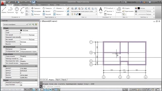Select the Отрезок line tool

click(4, 10)
